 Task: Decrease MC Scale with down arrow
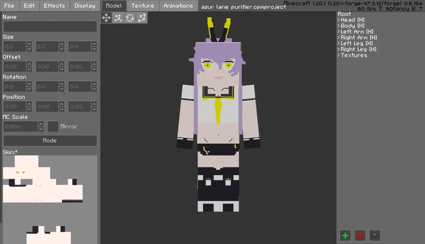[x=41, y=129]
